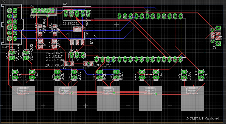Click the JP8 SCL jumper pads
Viewport: 226px width, 124px height.
click(x=15, y=75)
